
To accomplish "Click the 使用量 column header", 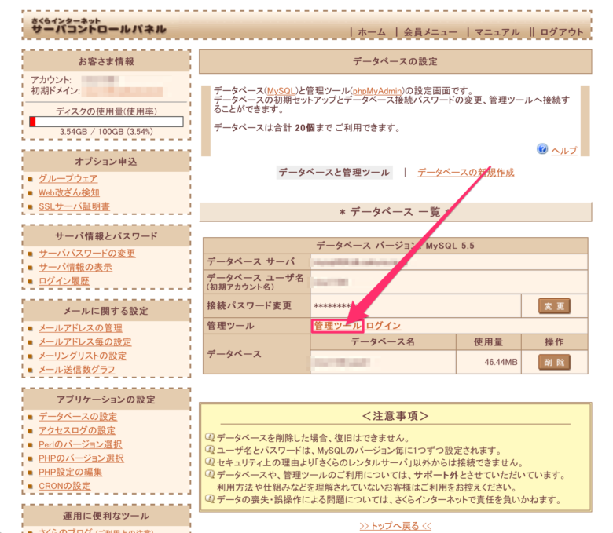I will point(488,342).
